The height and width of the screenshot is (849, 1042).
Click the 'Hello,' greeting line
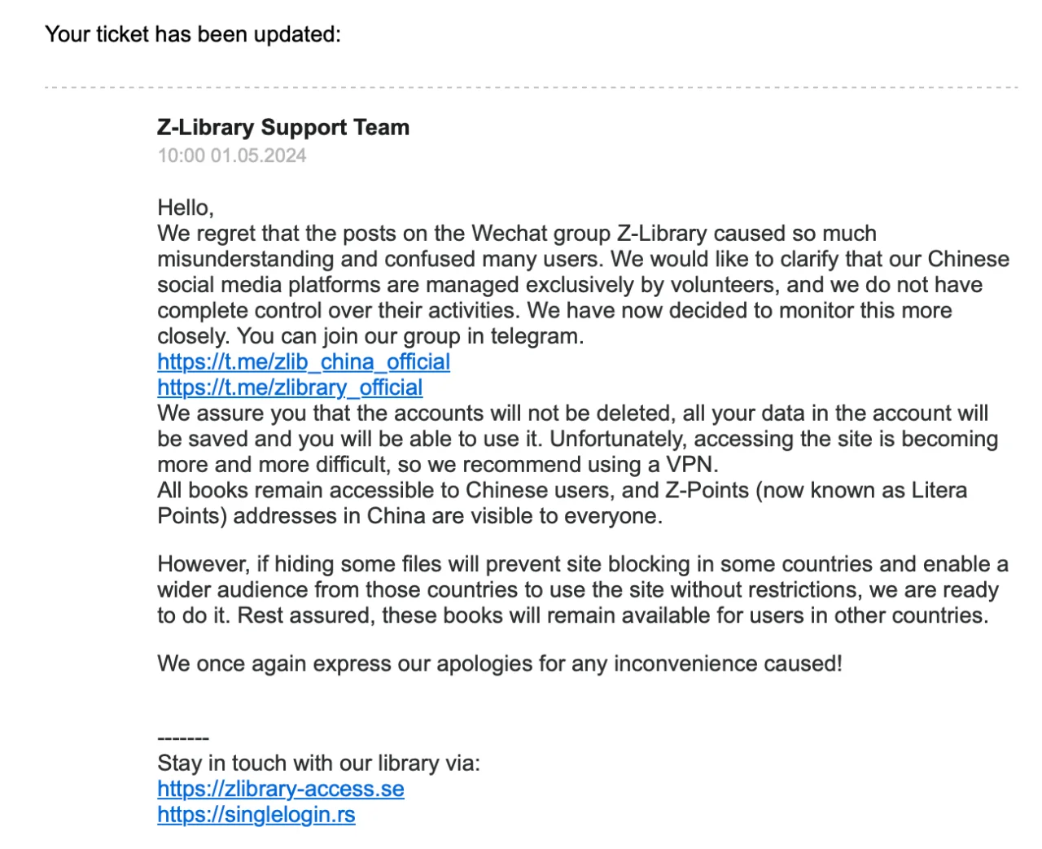tap(186, 208)
